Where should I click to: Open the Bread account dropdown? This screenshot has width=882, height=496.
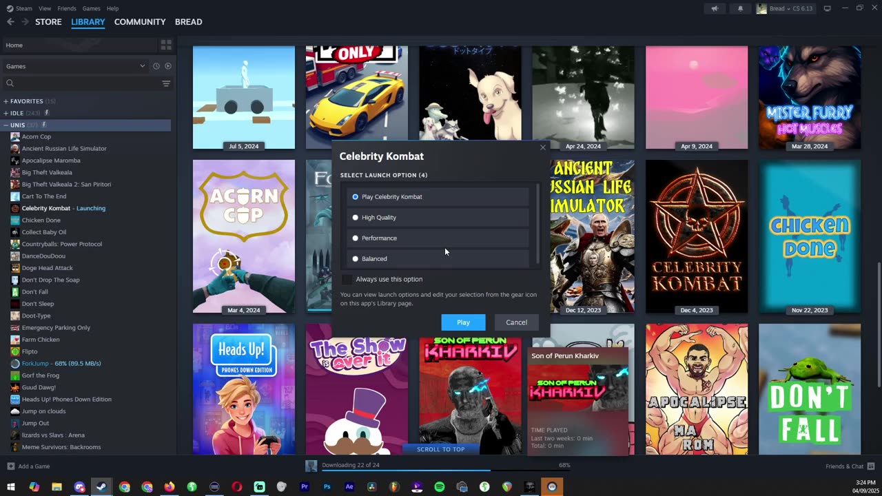pyautogui.click(x=784, y=8)
